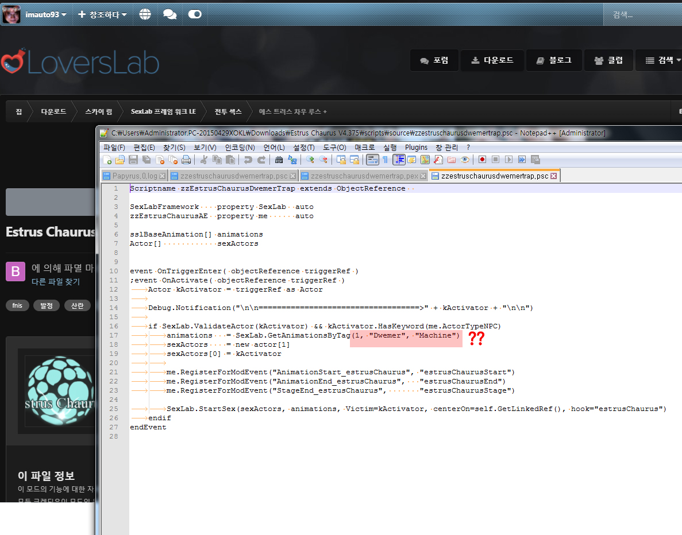682x535 pixels.
Task: Open the 인코딩(N) menu
Action: 240,148
